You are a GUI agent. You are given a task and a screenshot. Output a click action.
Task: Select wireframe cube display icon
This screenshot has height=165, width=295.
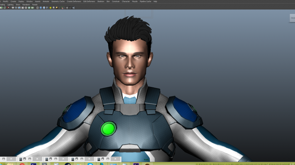[x=37, y=7]
